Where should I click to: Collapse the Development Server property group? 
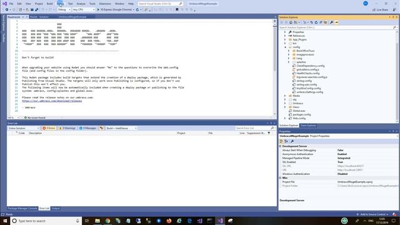280,146
